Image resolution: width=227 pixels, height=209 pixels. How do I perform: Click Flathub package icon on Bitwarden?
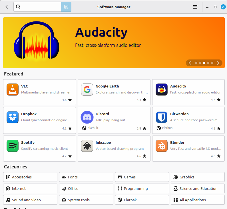(159, 128)
